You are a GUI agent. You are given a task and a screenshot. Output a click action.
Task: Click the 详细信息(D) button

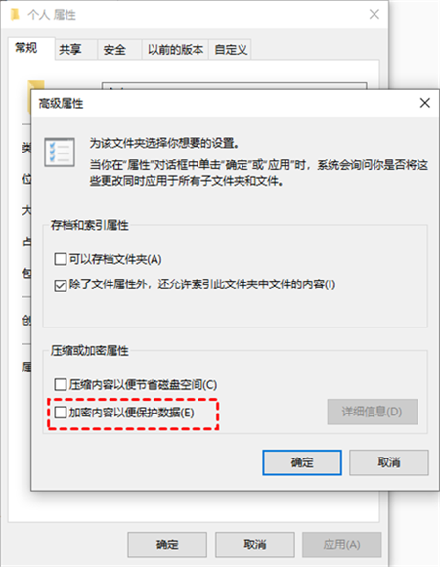[x=373, y=412]
